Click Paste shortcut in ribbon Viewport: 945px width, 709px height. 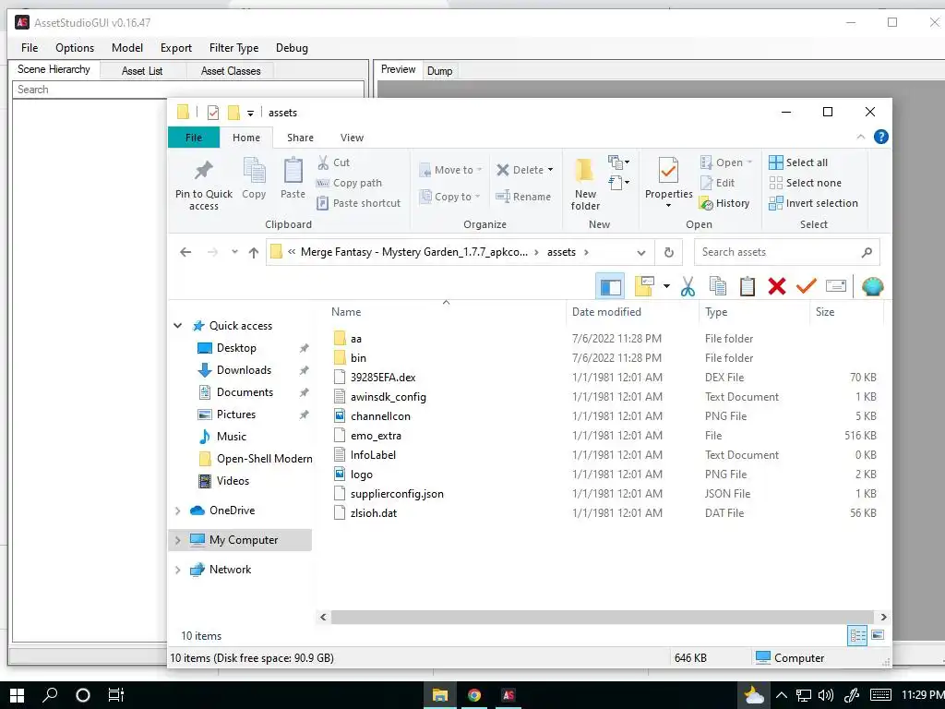click(359, 203)
